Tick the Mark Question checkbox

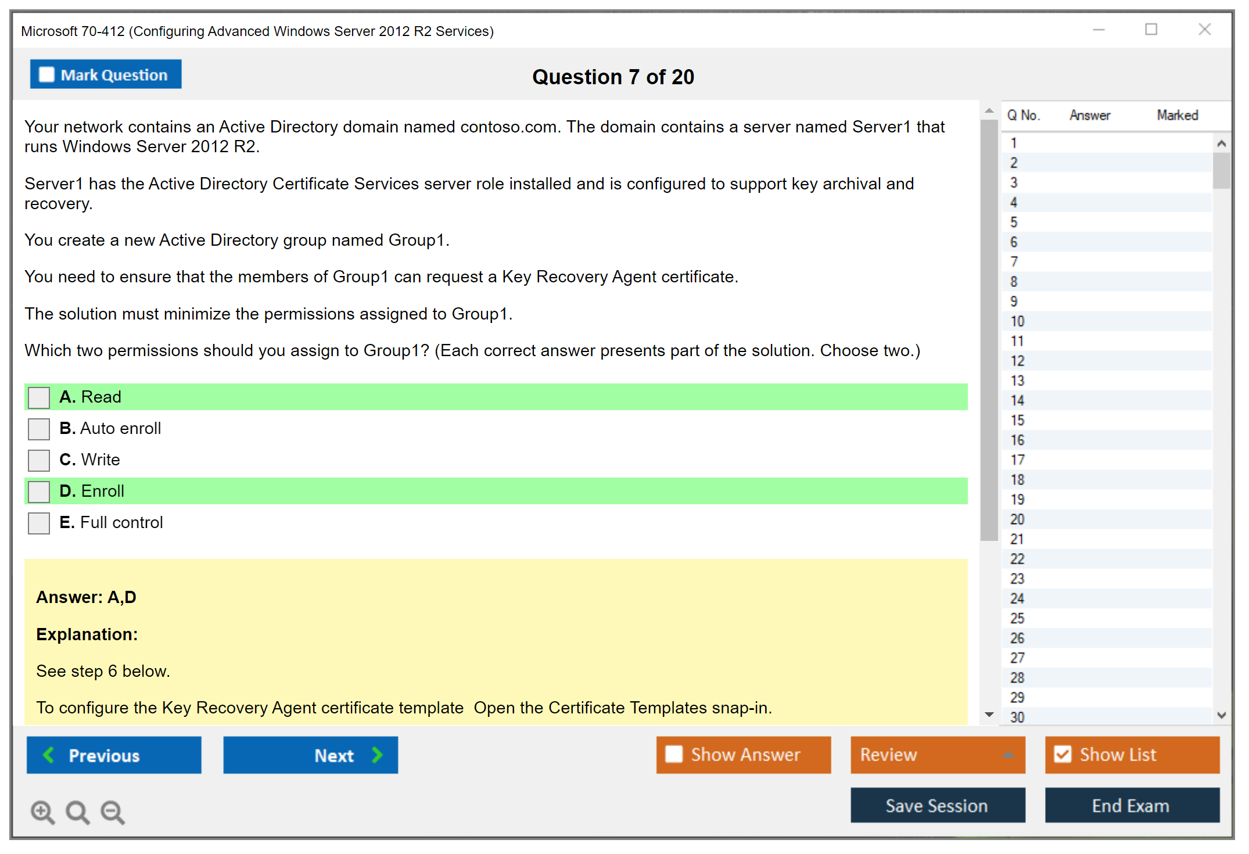point(46,75)
